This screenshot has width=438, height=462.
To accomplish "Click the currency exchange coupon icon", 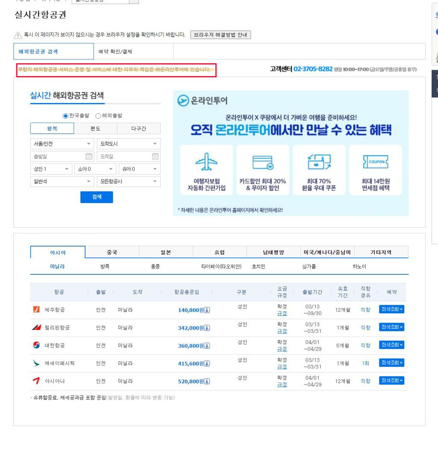I will (319, 162).
